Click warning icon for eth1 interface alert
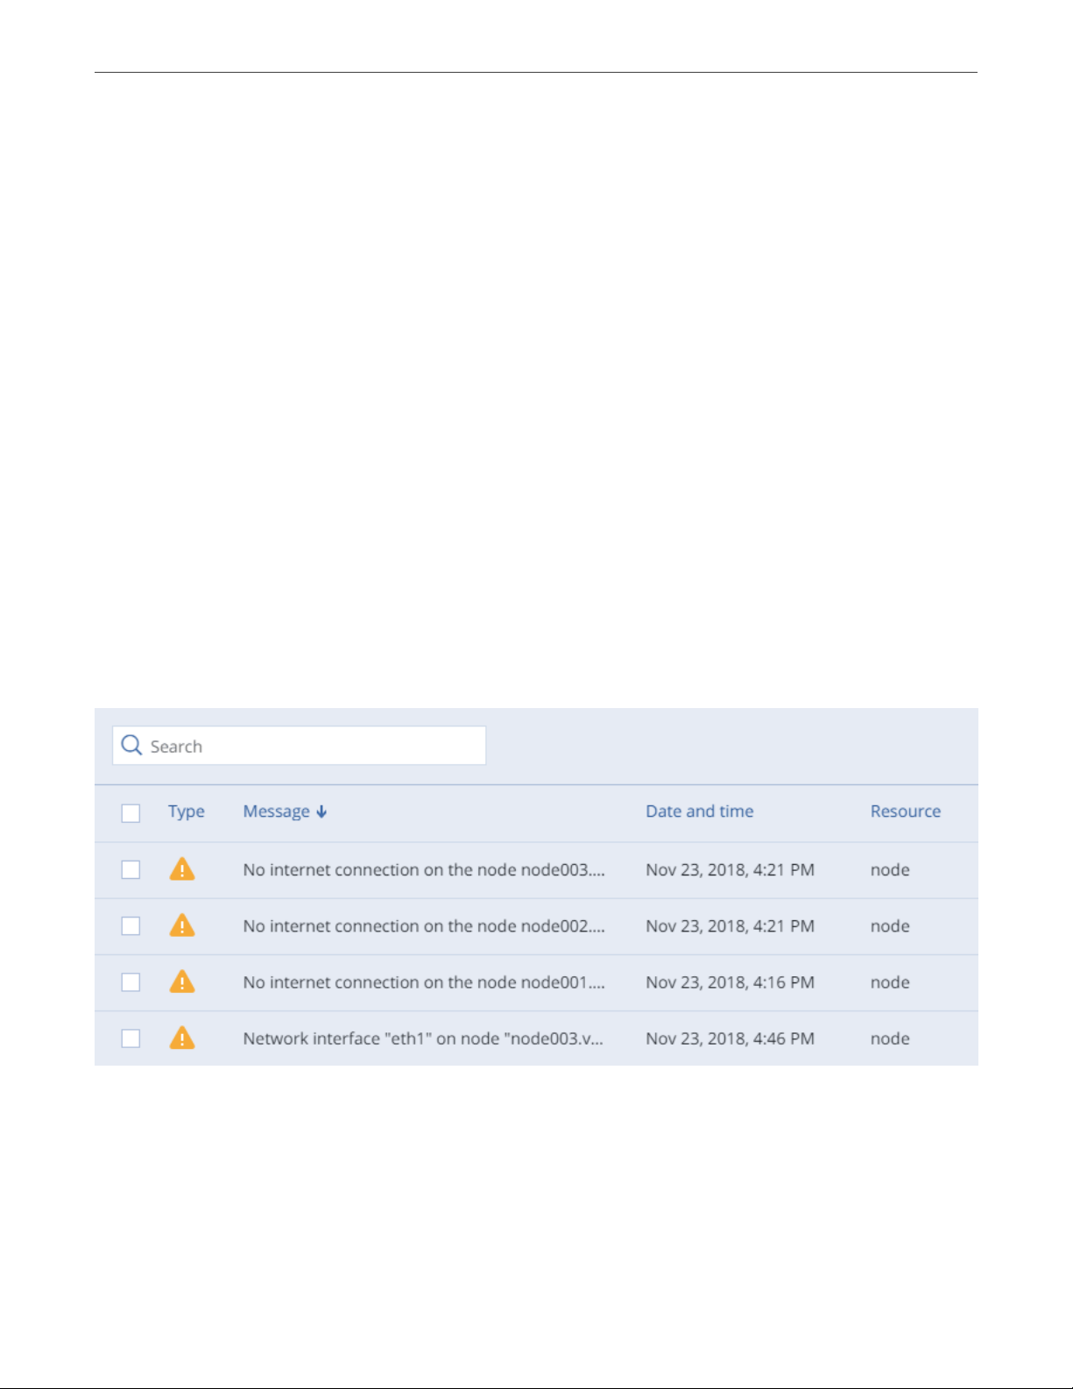This screenshot has height=1389, width=1073. (x=182, y=1038)
